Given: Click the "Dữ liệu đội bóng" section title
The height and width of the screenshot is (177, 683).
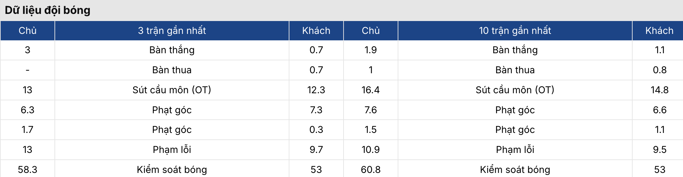Looking at the screenshot, I should (48, 10).
